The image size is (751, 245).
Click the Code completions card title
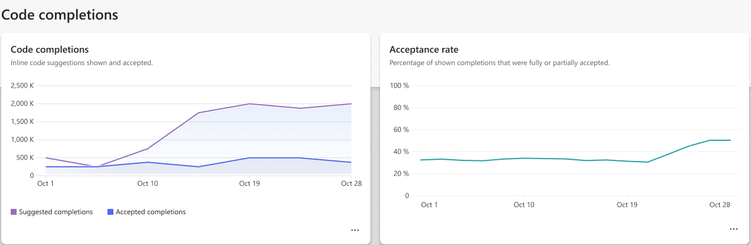click(50, 49)
